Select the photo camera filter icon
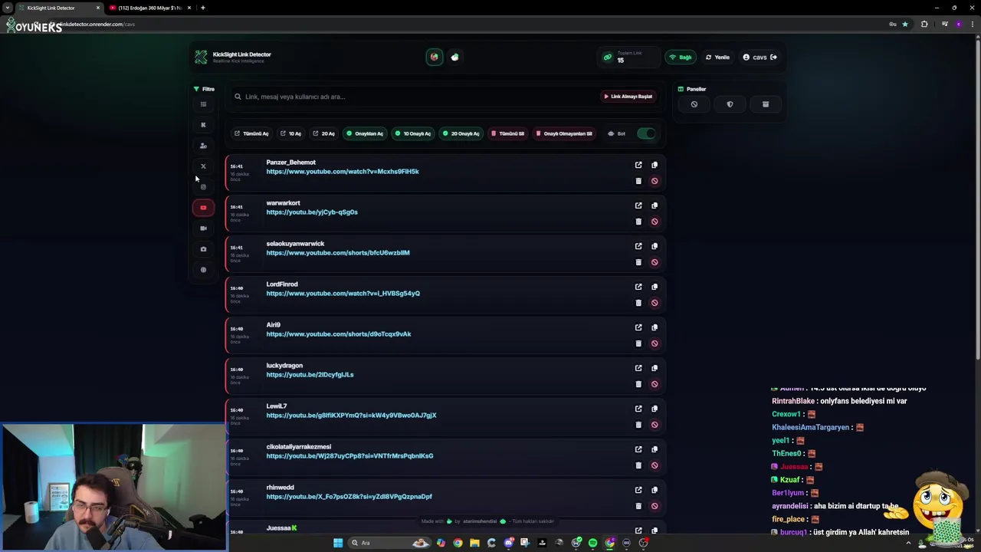Screen dimensions: 981x552 [x=203, y=249]
